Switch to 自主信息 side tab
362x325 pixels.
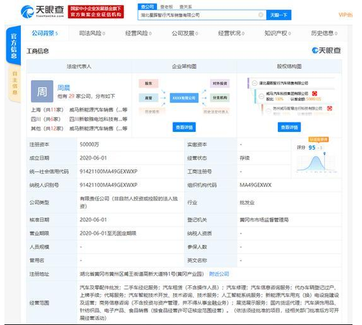(15, 83)
